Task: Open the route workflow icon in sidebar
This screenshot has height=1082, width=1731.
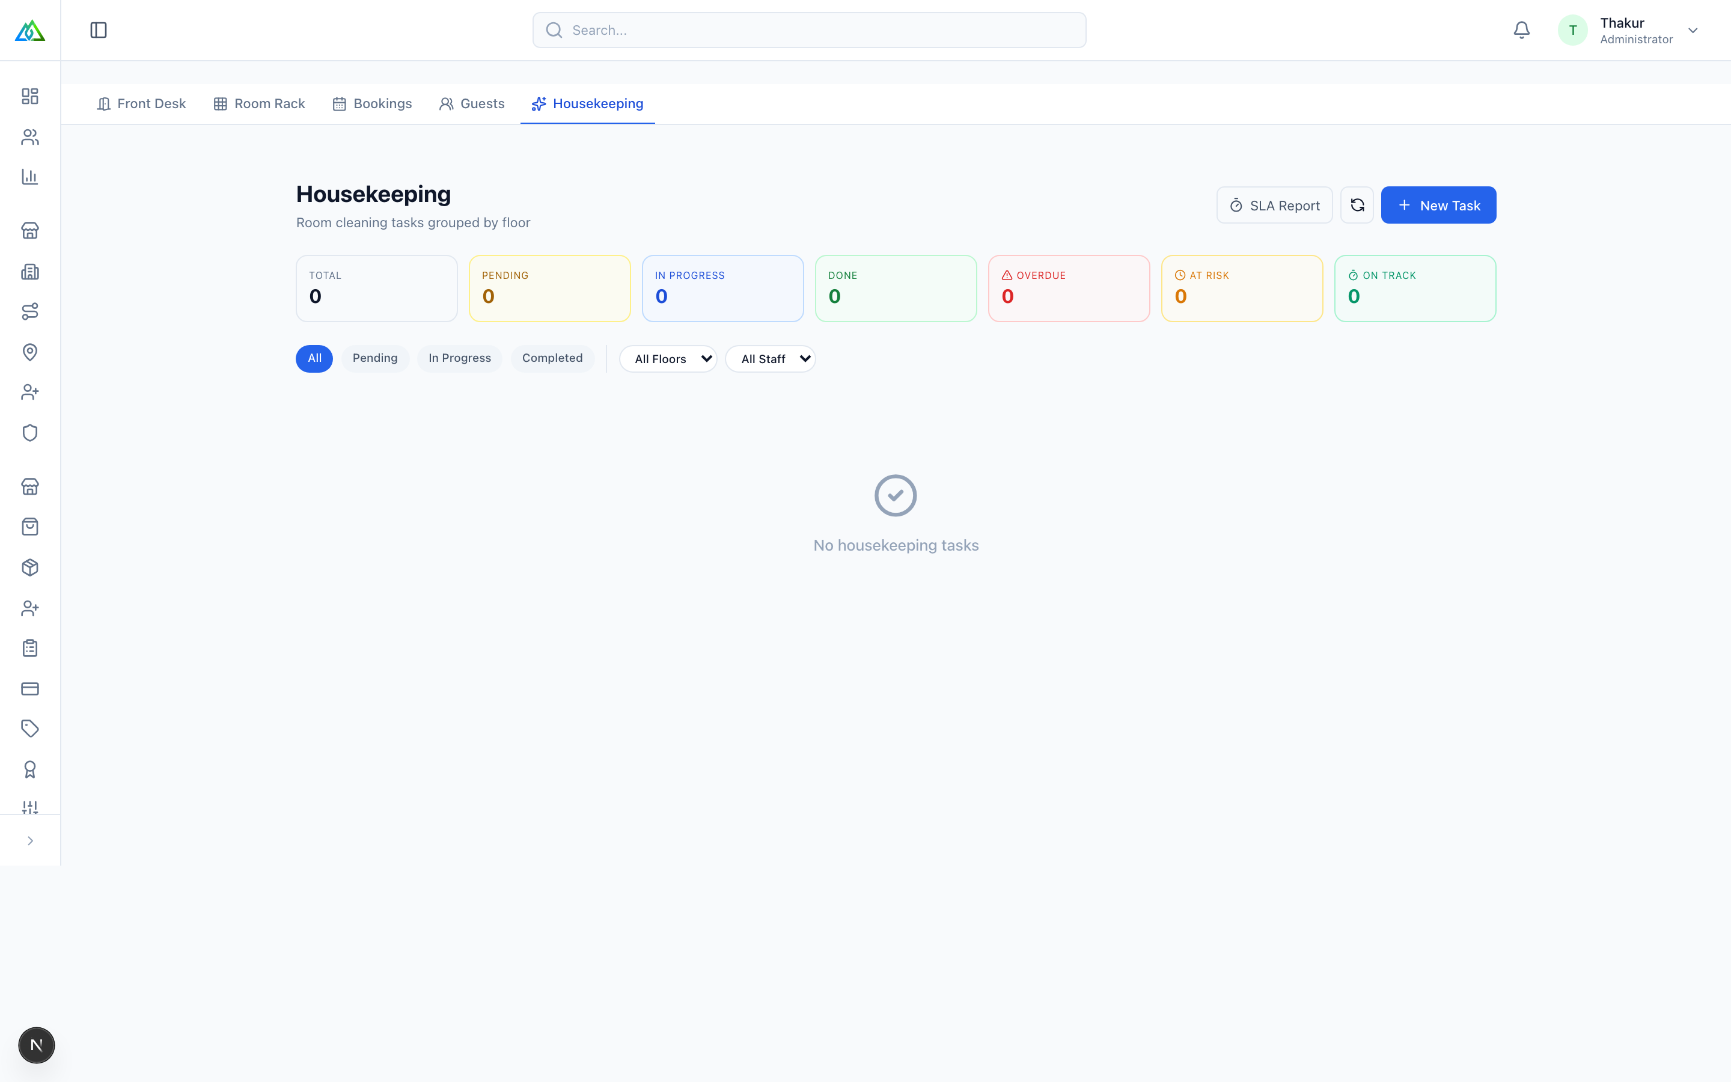Action: 30,311
